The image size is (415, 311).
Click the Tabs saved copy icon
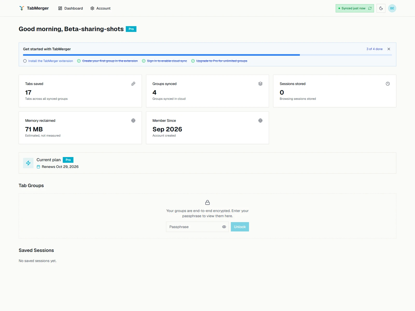(133, 84)
